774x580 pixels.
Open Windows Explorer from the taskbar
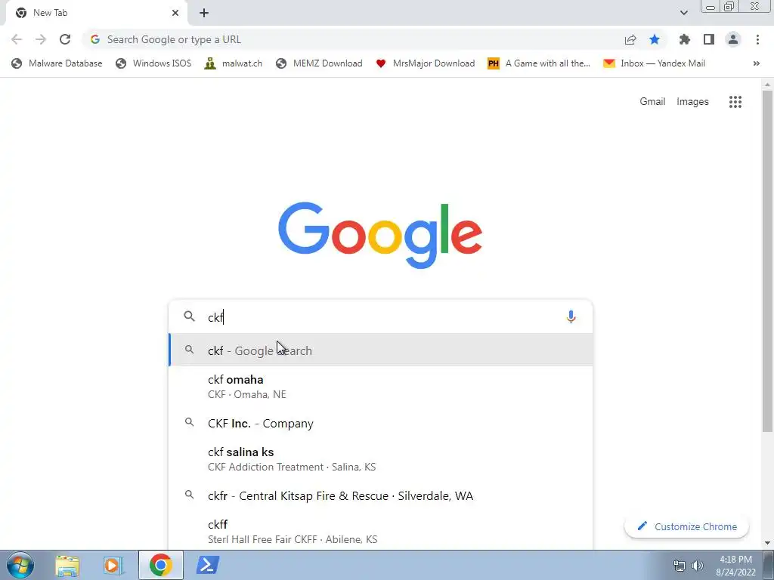[x=67, y=565]
